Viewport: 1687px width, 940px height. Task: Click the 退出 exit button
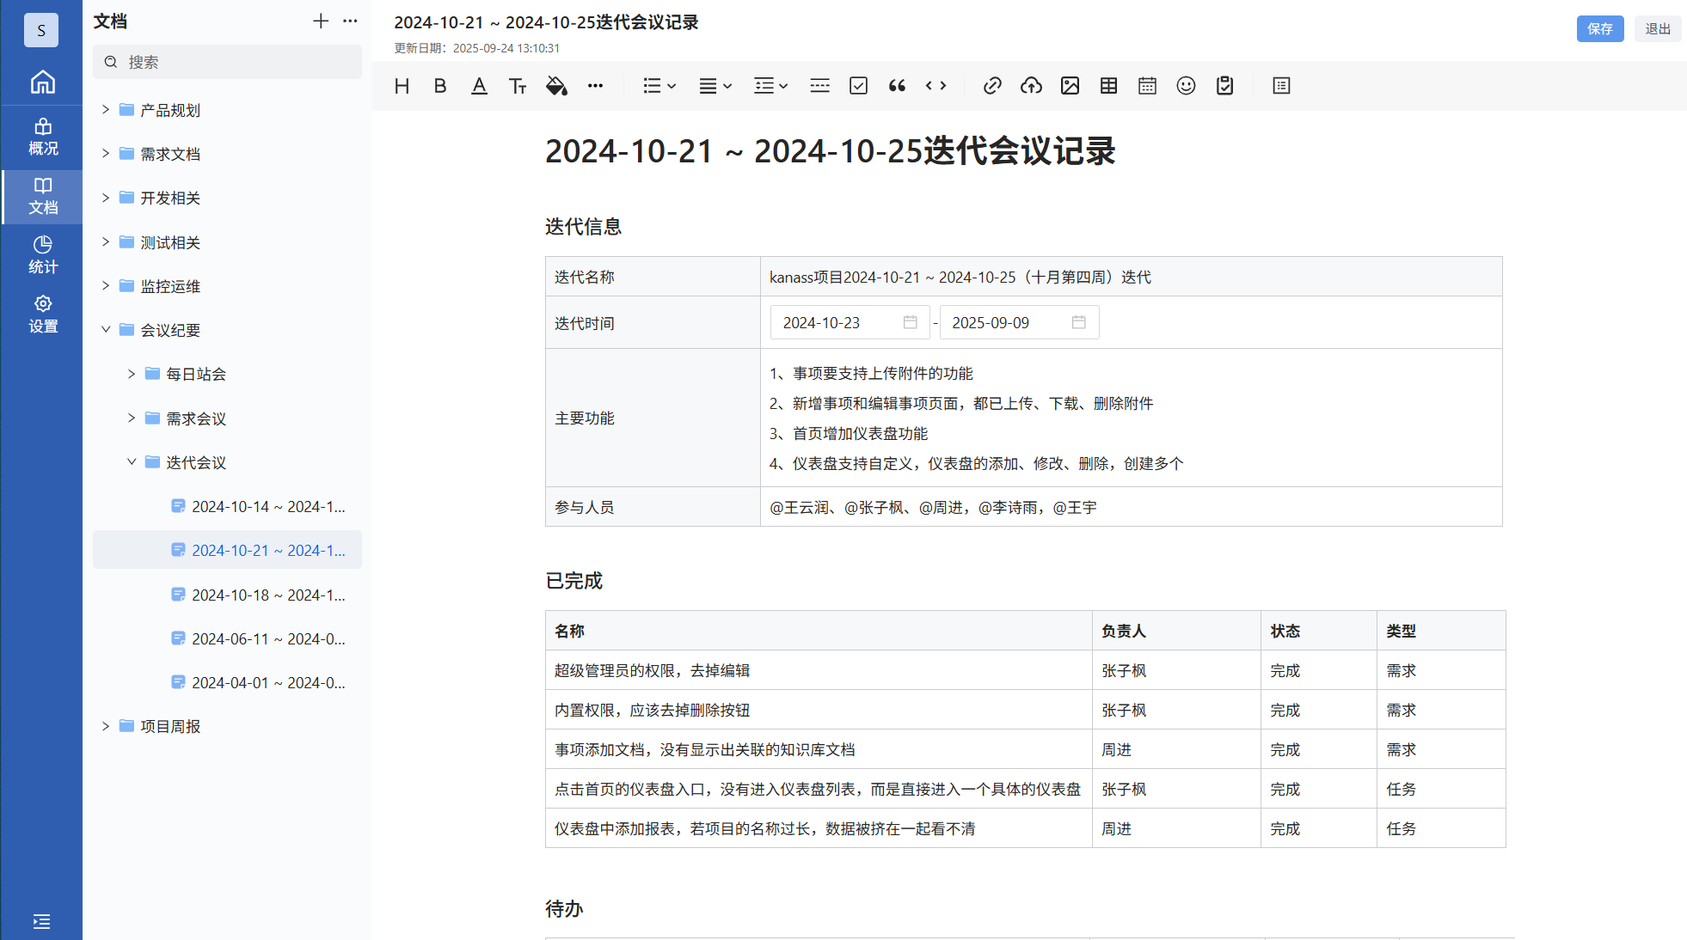pos(1657,28)
